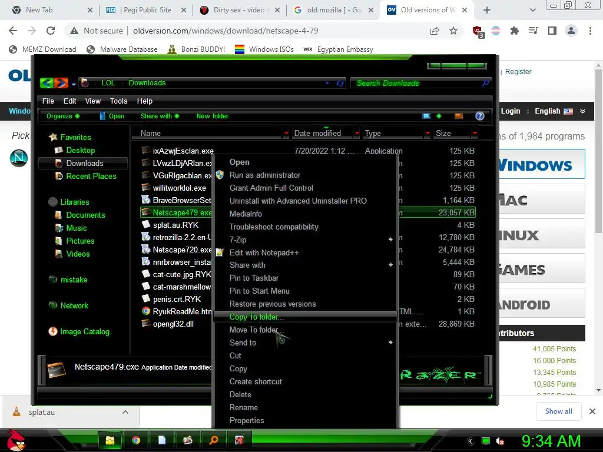Click the Share with toolbar button

point(160,116)
